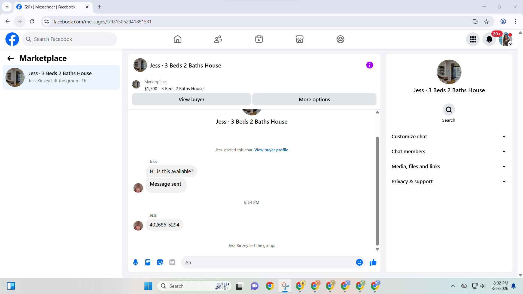Open the Facebook apps grid menu
This screenshot has width=523, height=294.
(473, 39)
